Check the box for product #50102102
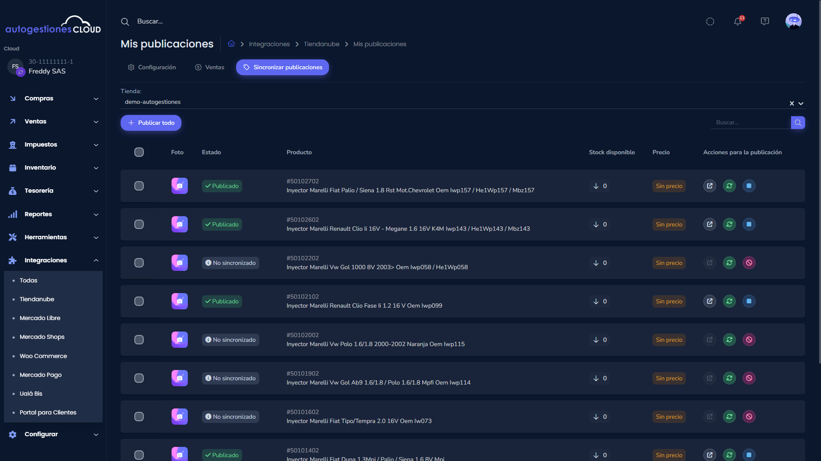Image resolution: width=821 pixels, height=461 pixels. click(x=139, y=301)
